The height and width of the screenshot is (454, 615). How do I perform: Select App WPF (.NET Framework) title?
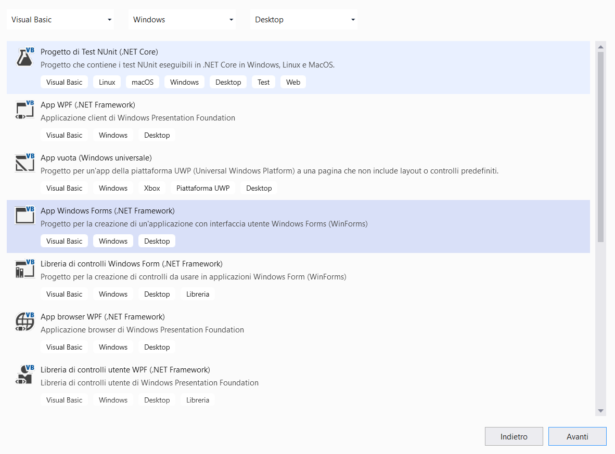88,104
